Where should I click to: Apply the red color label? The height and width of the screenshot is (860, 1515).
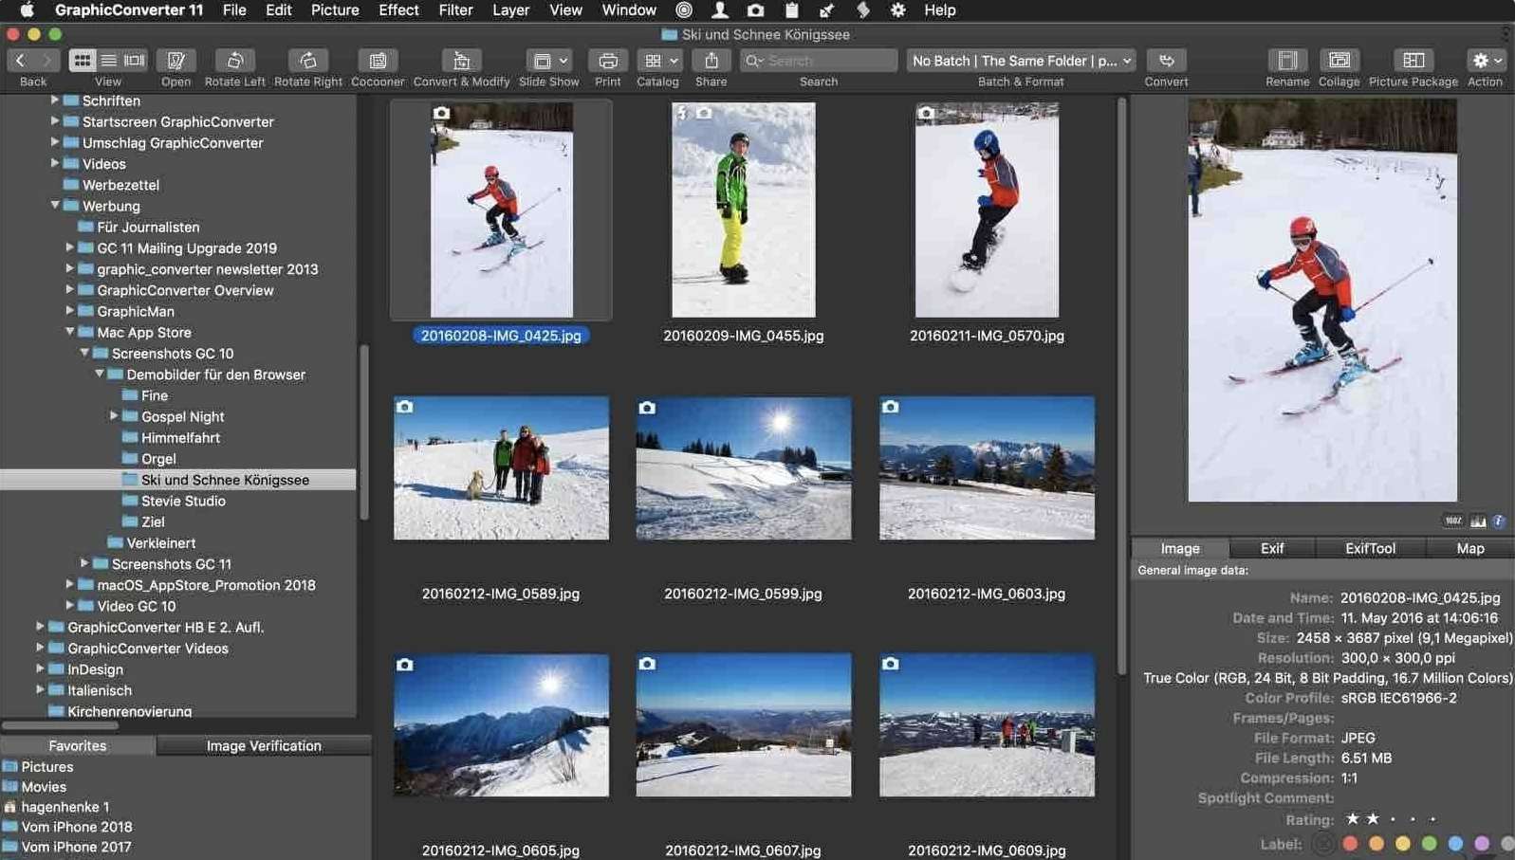tap(1350, 844)
